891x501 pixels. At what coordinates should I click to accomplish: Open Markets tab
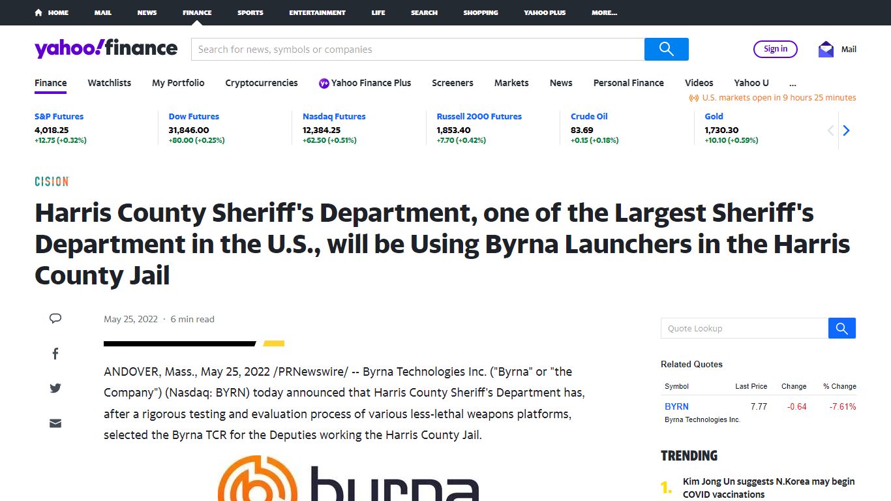(x=511, y=83)
